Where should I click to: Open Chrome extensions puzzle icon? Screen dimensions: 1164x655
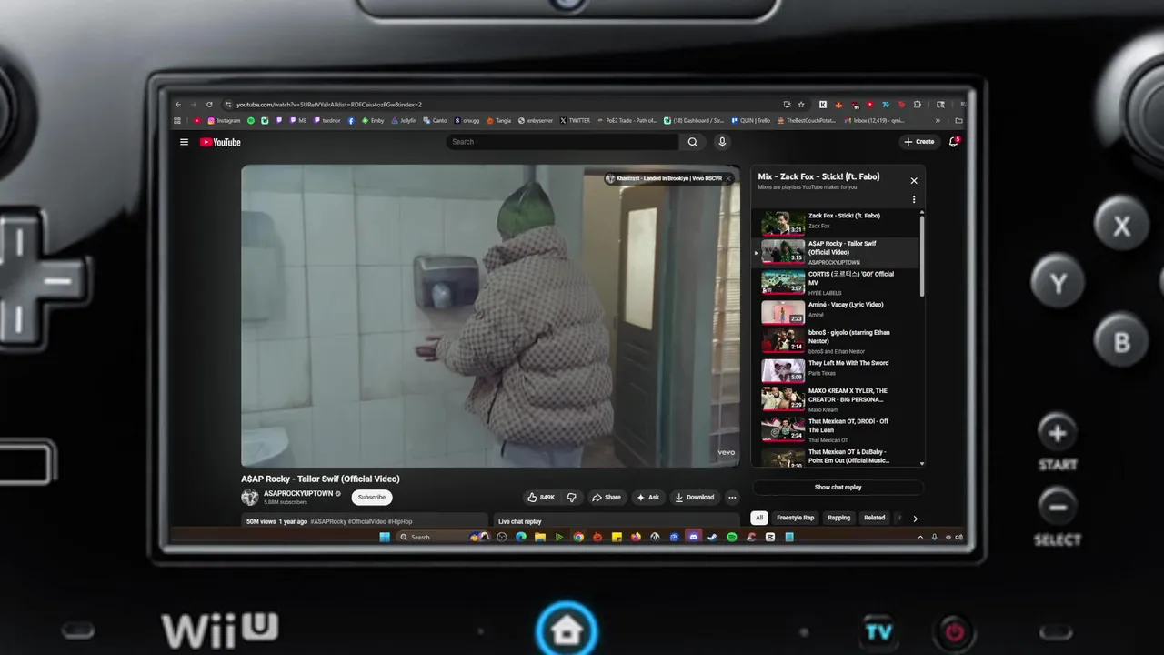(918, 105)
